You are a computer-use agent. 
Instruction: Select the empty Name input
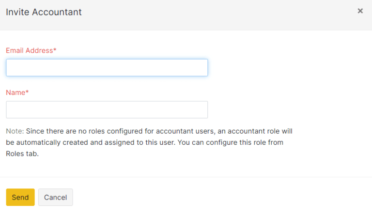[x=107, y=109]
